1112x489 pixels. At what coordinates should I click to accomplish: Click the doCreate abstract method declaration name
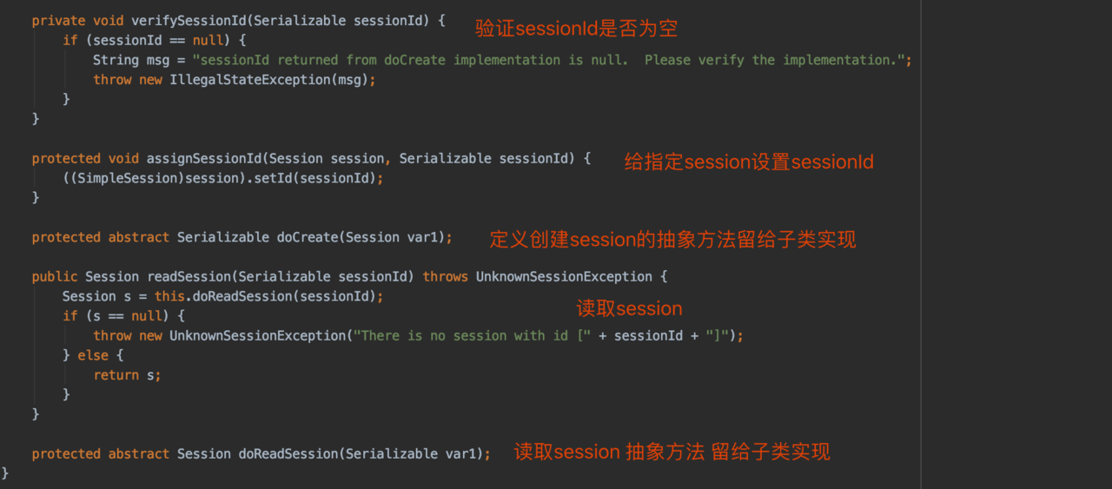307,238
